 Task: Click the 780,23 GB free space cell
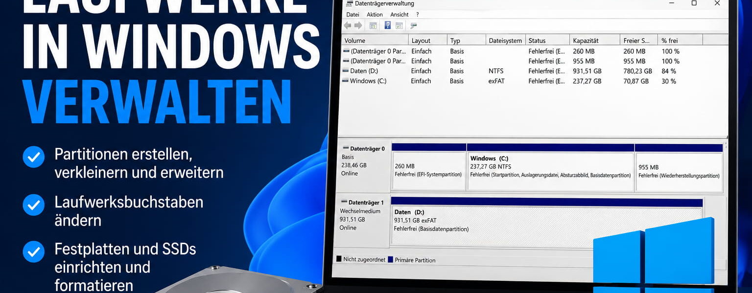click(x=638, y=71)
